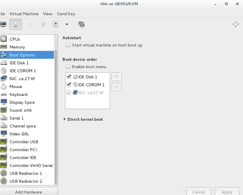Enable start virtual machine on host boot
The height and width of the screenshot is (195, 243).
(x=68, y=45)
